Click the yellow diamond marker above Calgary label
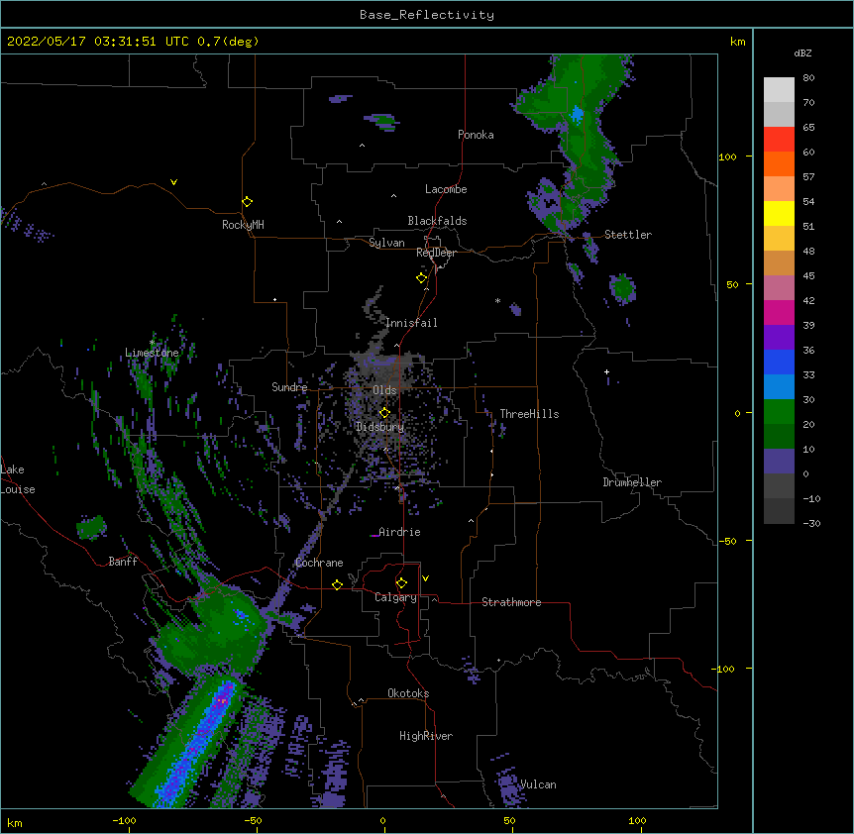 [401, 583]
